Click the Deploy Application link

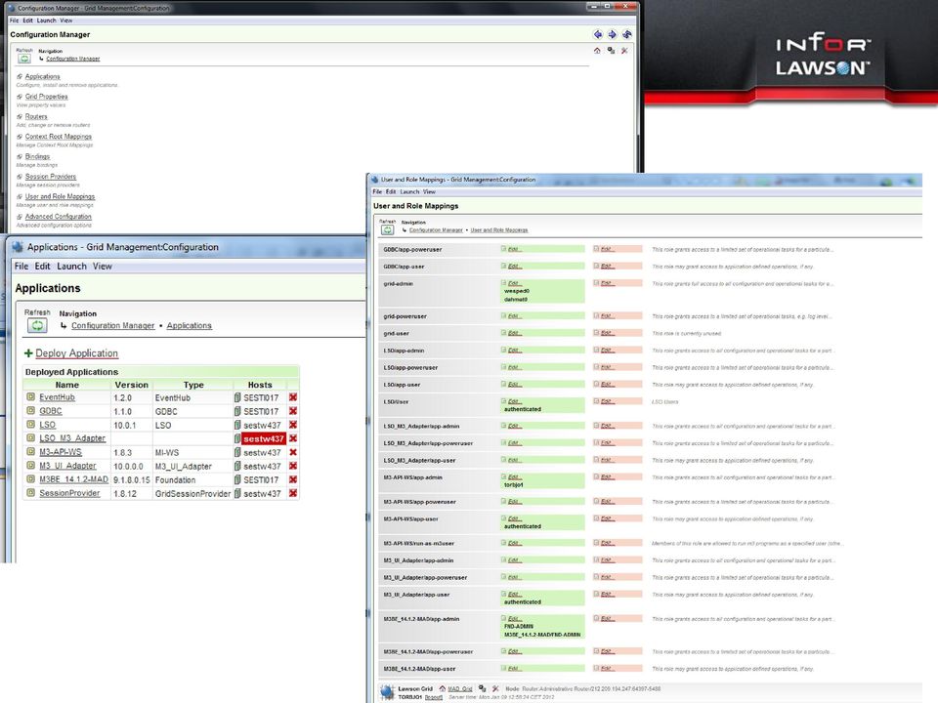click(x=76, y=353)
